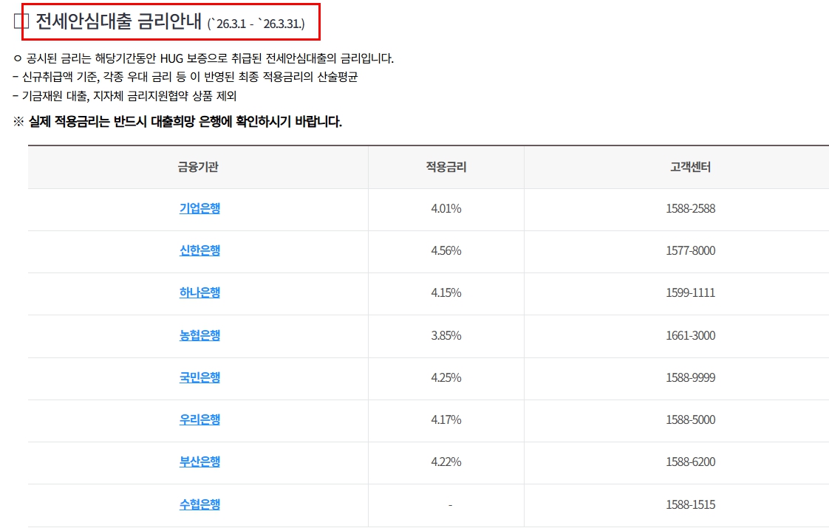This screenshot has height=528, width=829.
Task: Select the 4.22% rate for 부산은행
Action: (x=446, y=462)
